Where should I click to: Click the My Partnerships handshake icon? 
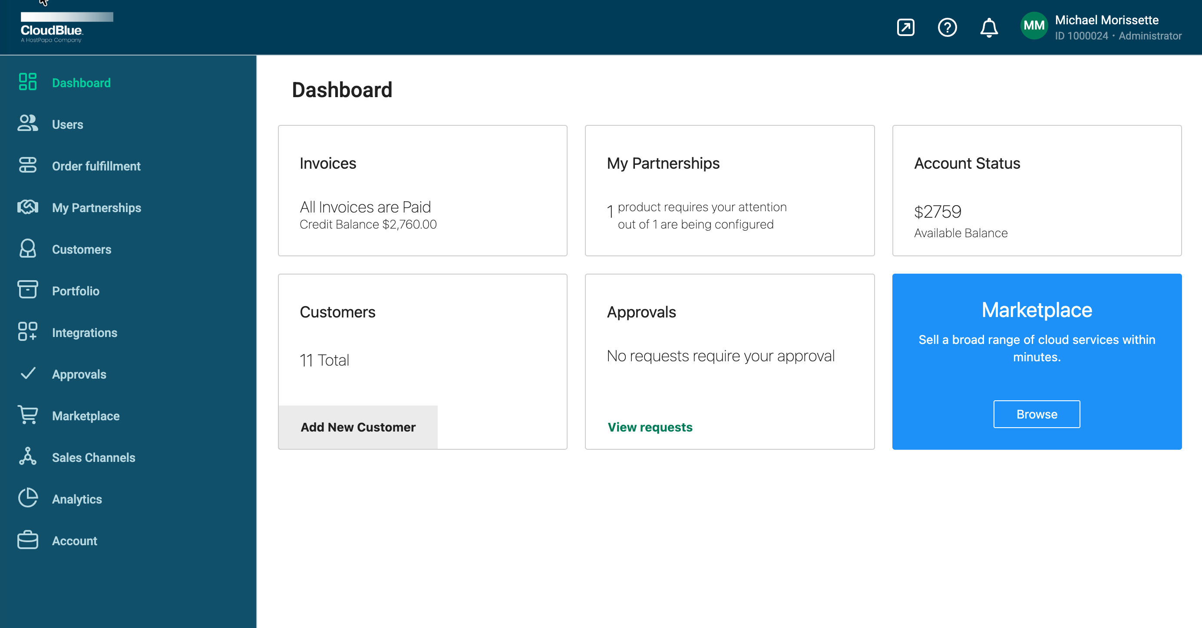pos(27,207)
